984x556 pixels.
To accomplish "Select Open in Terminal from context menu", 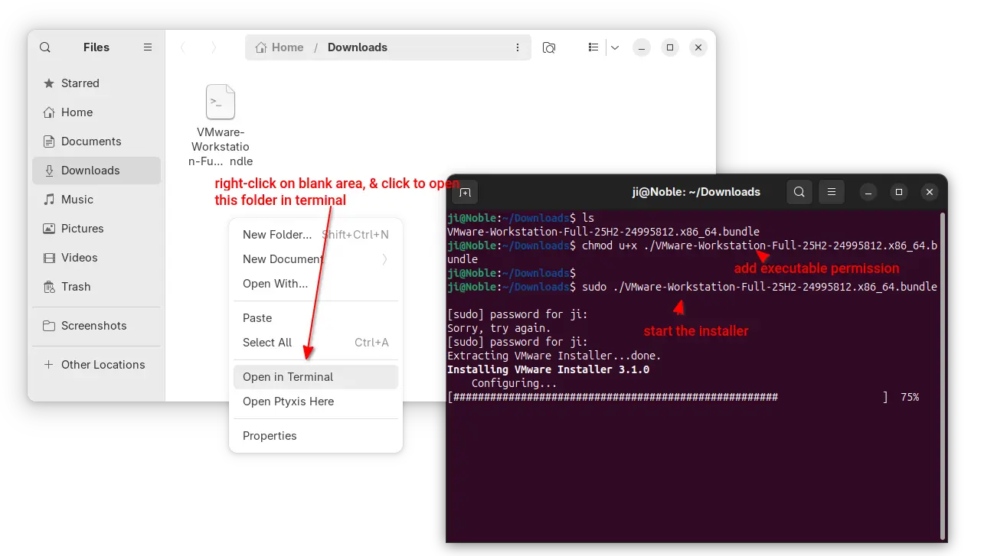I will pos(288,377).
